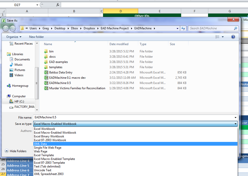The width and height of the screenshot is (248, 176).
Task: Choose Excel Binary Workbook type
Action: [x=135, y=136]
